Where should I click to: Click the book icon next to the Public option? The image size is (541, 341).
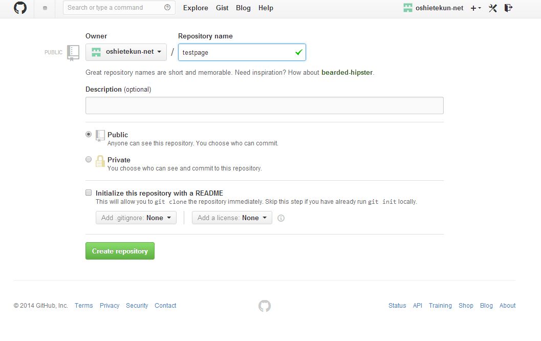coord(100,135)
